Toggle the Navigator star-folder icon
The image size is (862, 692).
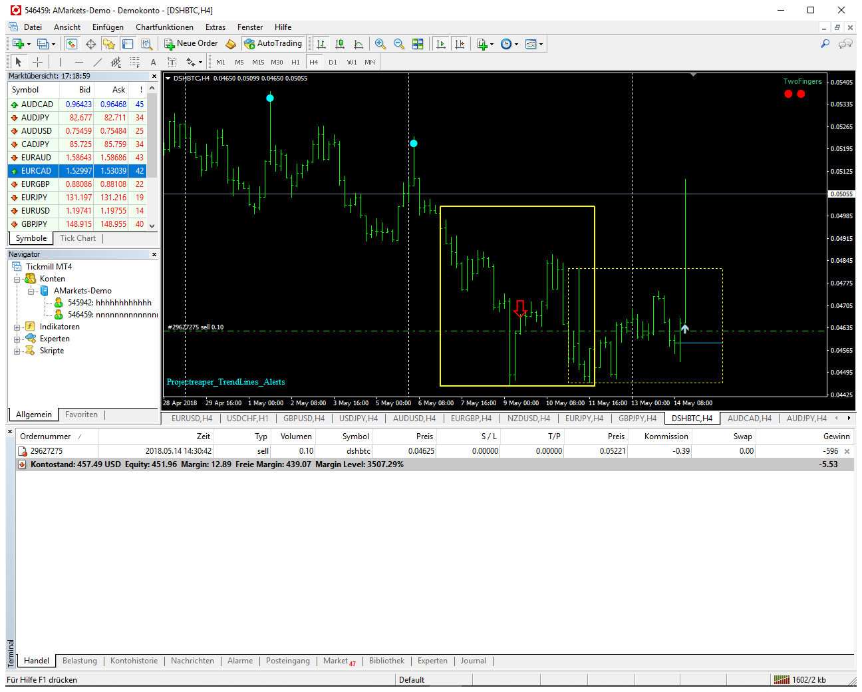[109, 44]
